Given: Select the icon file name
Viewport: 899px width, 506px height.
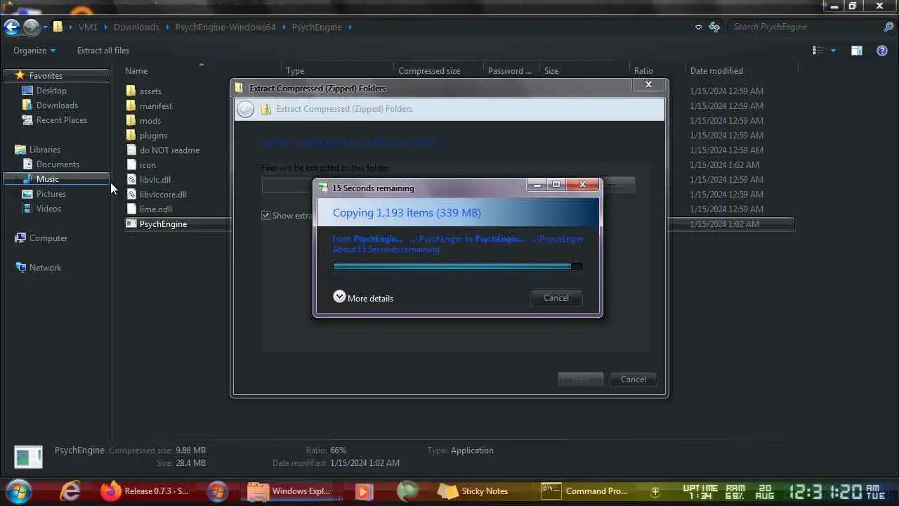Looking at the screenshot, I should click(147, 164).
